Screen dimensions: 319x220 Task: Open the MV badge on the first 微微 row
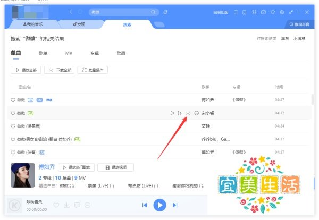point(40,100)
